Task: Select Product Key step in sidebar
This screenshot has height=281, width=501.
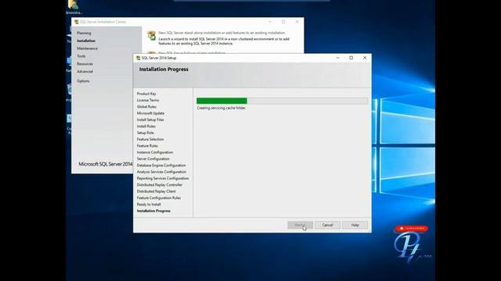Action: [x=146, y=94]
